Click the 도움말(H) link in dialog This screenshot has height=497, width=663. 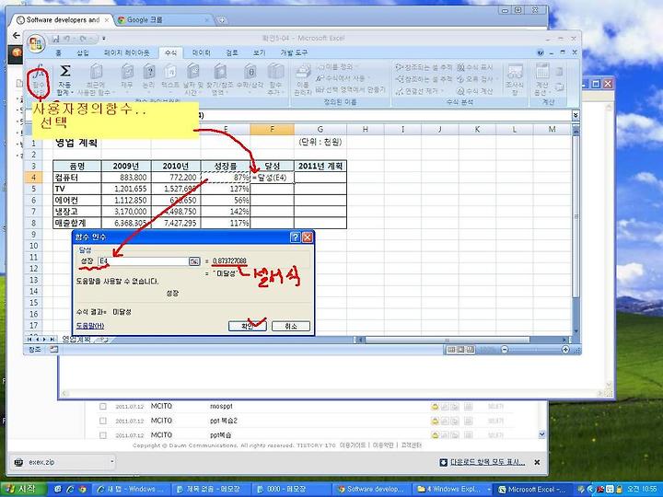click(90, 326)
